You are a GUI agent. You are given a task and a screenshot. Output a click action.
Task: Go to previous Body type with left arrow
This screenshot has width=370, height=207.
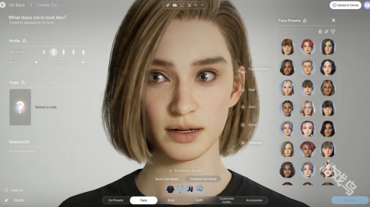coord(36,62)
